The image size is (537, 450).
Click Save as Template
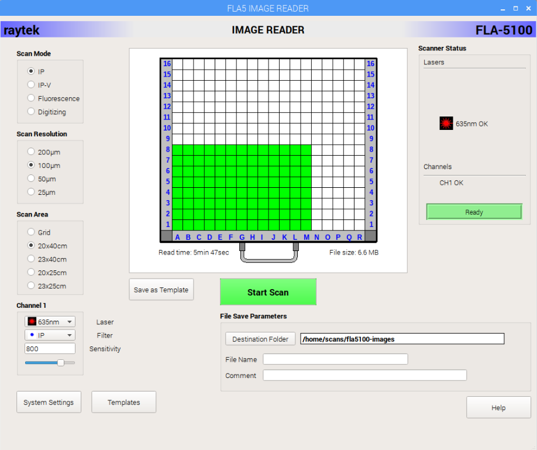click(161, 289)
